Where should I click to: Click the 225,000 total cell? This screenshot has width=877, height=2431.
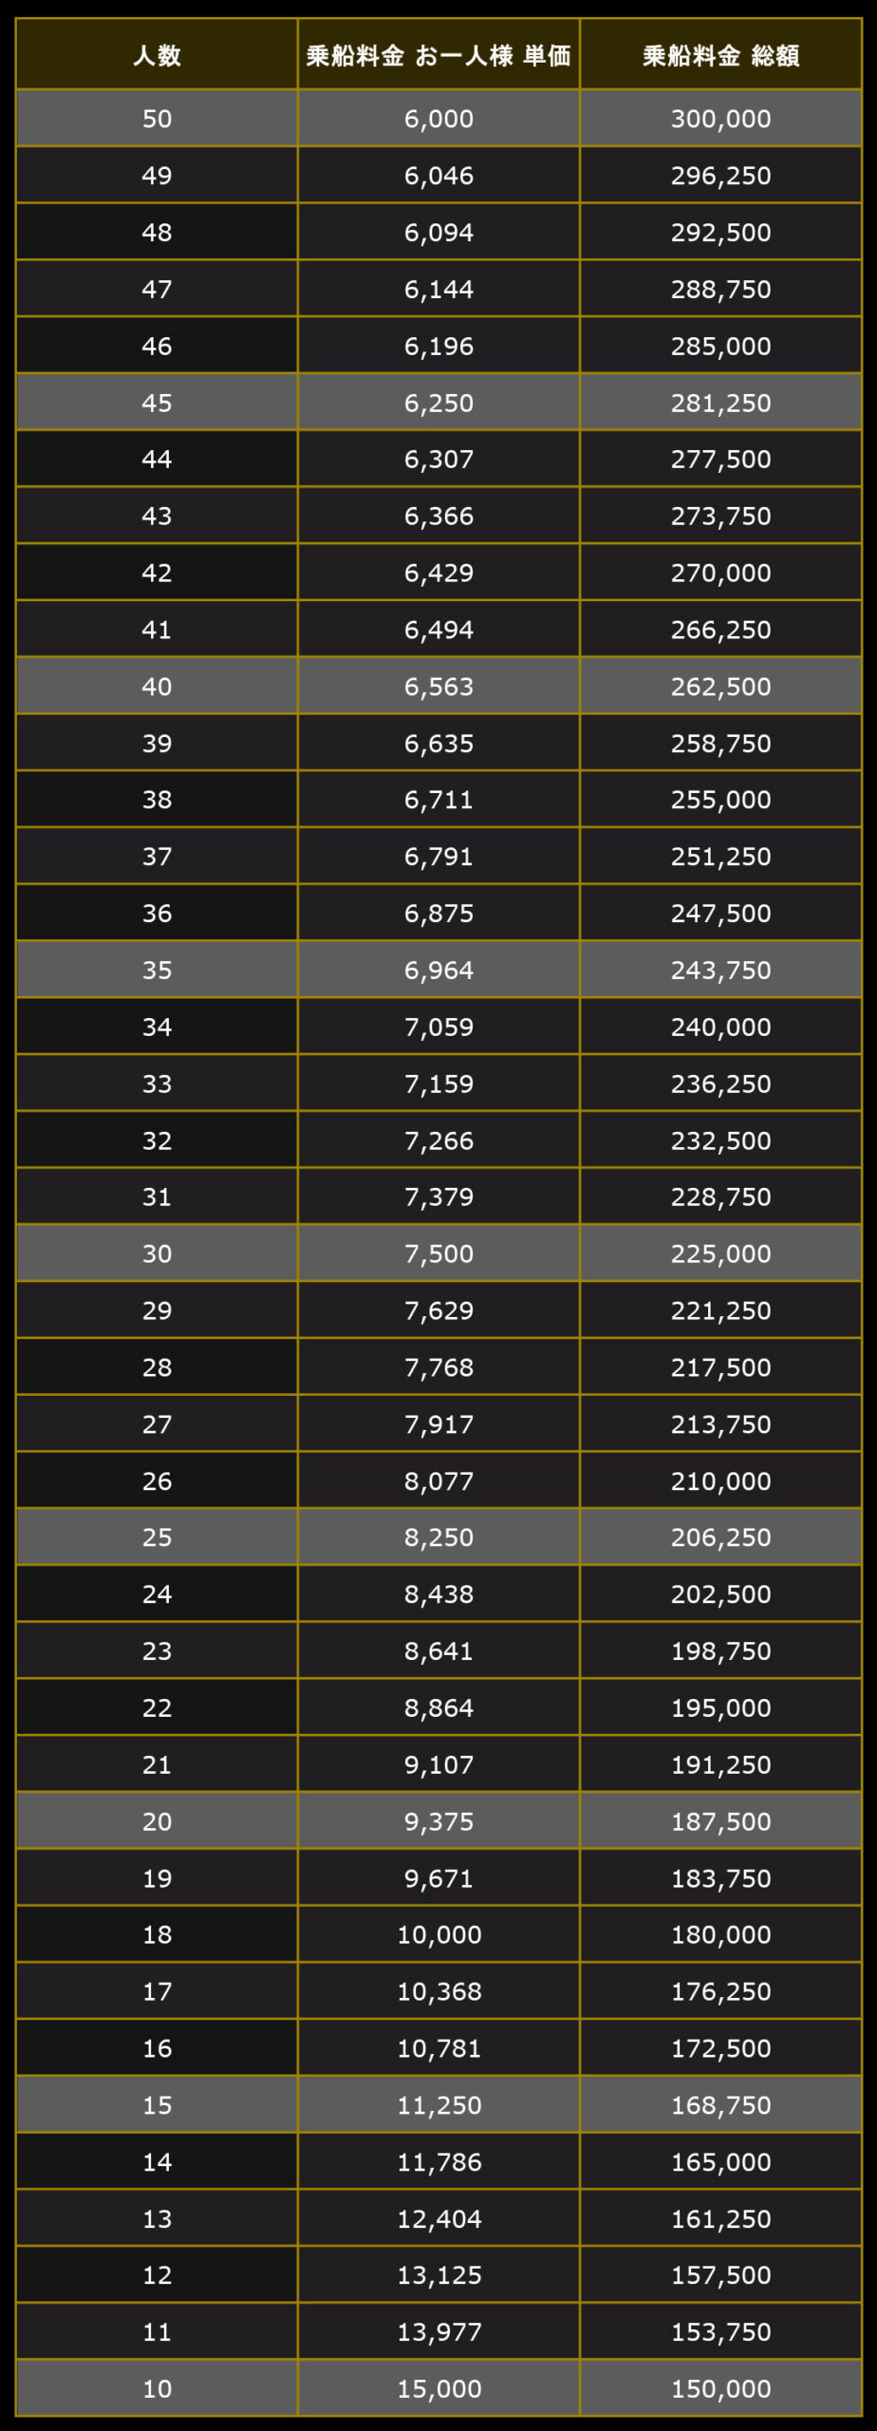click(720, 1253)
